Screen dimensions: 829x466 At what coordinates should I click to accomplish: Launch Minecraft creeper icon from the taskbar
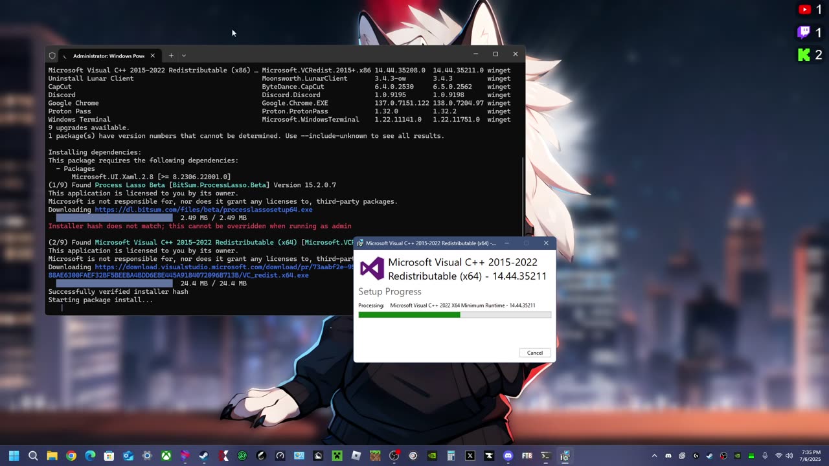(337, 456)
